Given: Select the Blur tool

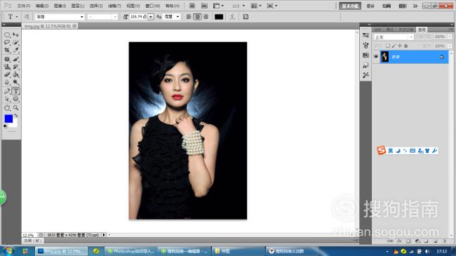Looking at the screenshot, I should [7, 82].
